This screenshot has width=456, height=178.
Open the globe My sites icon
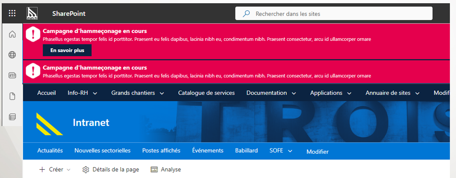click(x=12, y=55)
